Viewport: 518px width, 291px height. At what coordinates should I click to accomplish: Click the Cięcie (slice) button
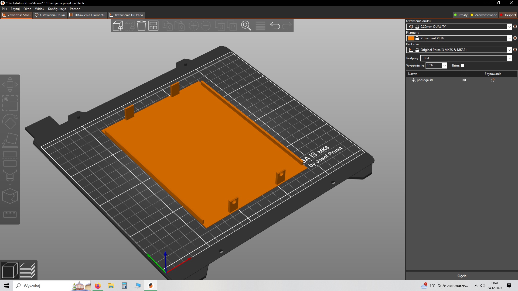click(x=462, y=276)
